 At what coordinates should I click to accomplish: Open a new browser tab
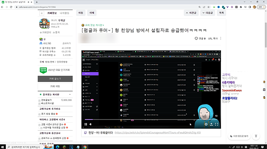tap(37, 2)
